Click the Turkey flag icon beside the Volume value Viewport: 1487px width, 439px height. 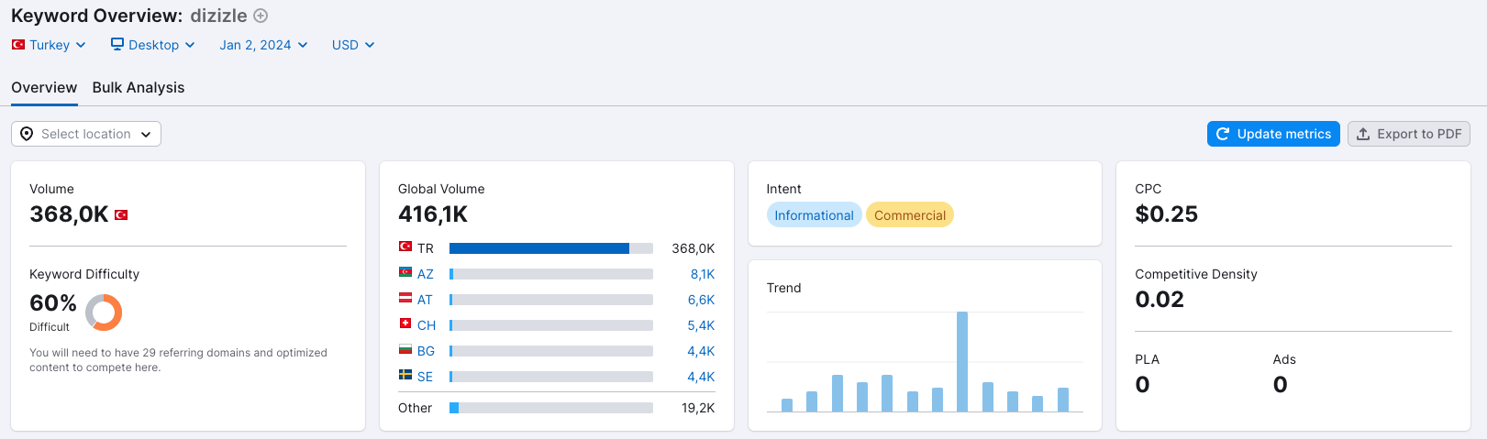[x=121, y=215]
